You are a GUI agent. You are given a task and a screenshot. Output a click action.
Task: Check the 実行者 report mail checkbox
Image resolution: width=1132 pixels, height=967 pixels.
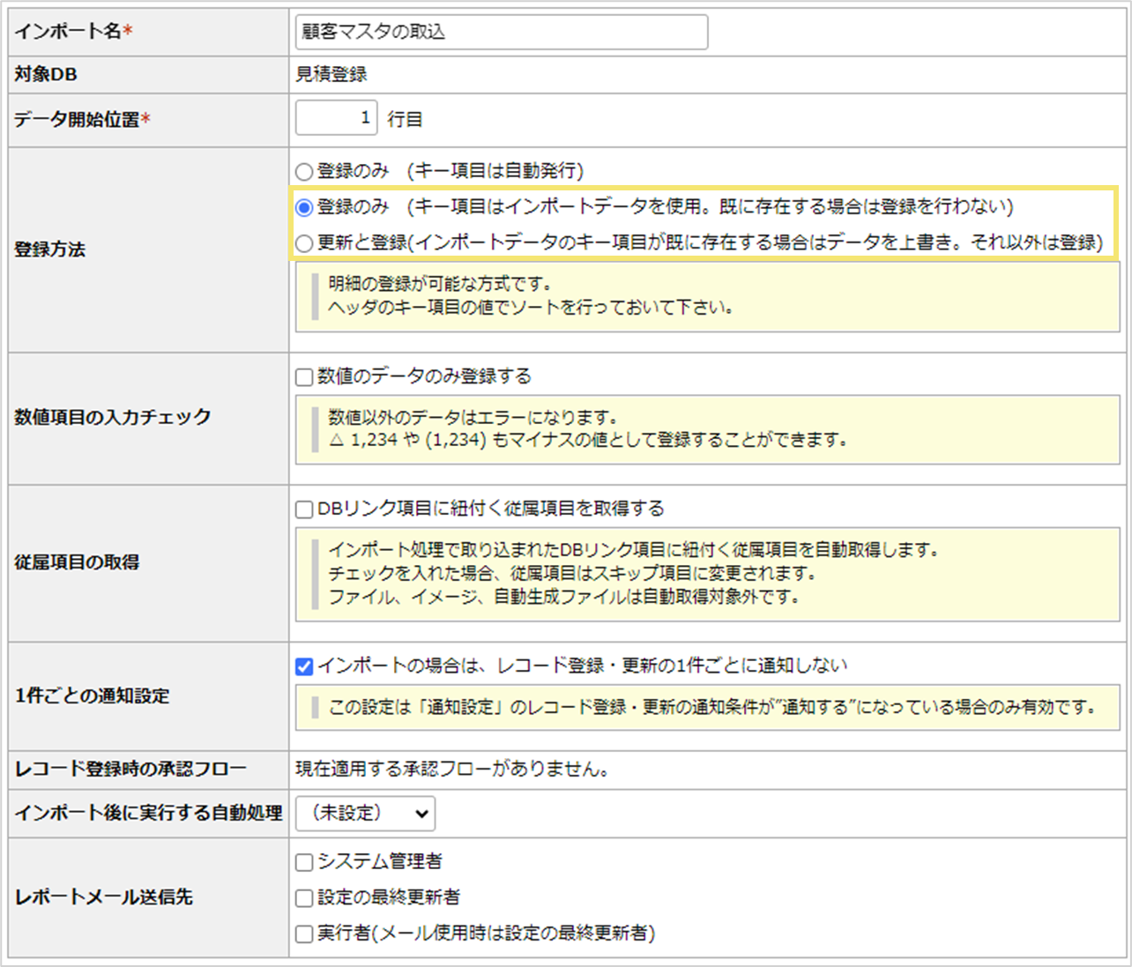[303, 934]
